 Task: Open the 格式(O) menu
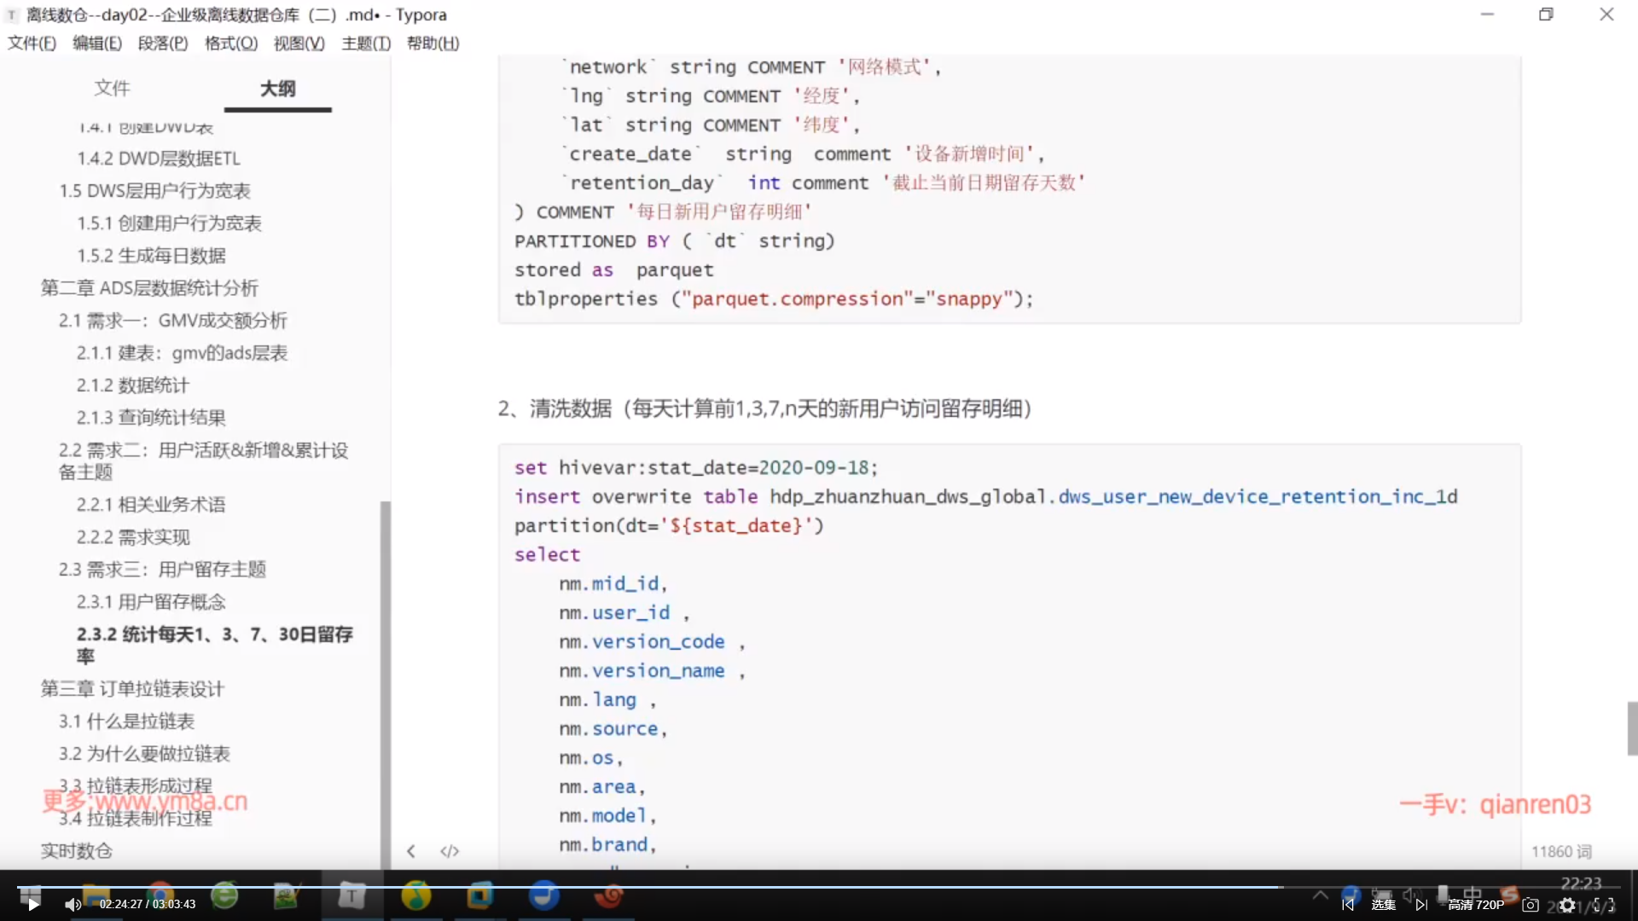click(230, 43)
